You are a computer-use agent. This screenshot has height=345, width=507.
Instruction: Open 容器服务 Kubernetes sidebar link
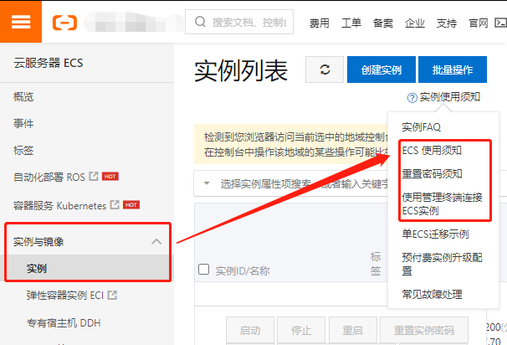tap(59, 205)
